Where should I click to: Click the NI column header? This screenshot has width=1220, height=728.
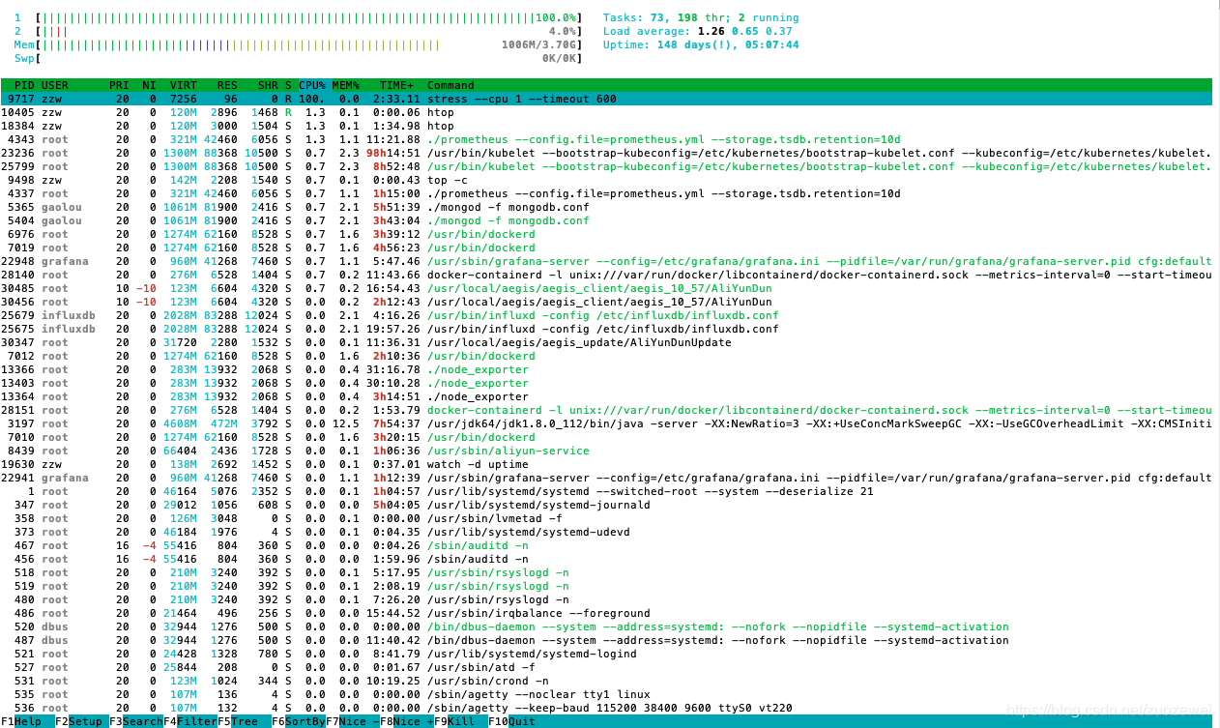[149, 85]
